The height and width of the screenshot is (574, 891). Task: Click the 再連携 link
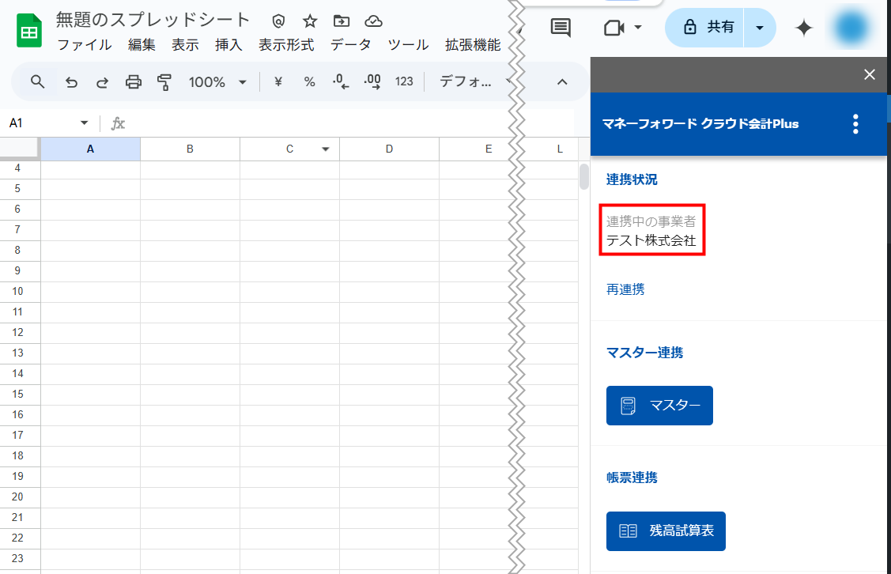625,289
